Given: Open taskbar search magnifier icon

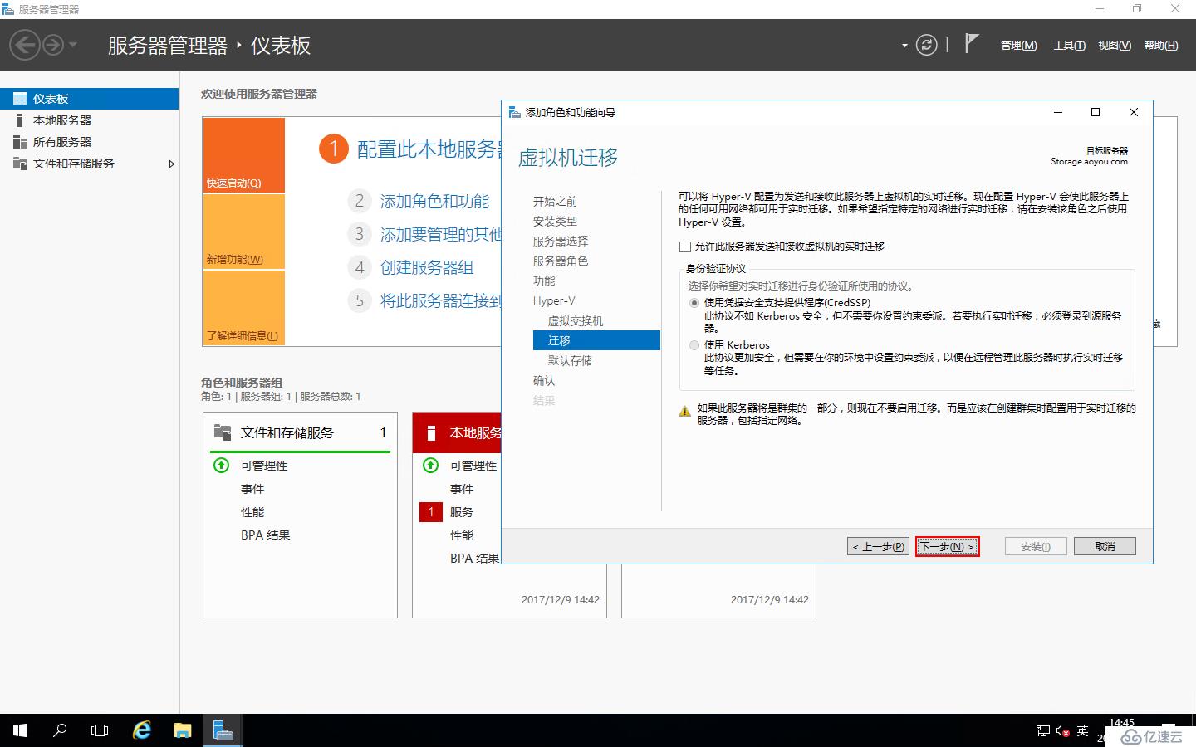Looking at the screenshot, I should pos(60,730).
